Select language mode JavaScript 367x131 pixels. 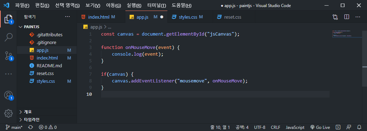point(295,127)
